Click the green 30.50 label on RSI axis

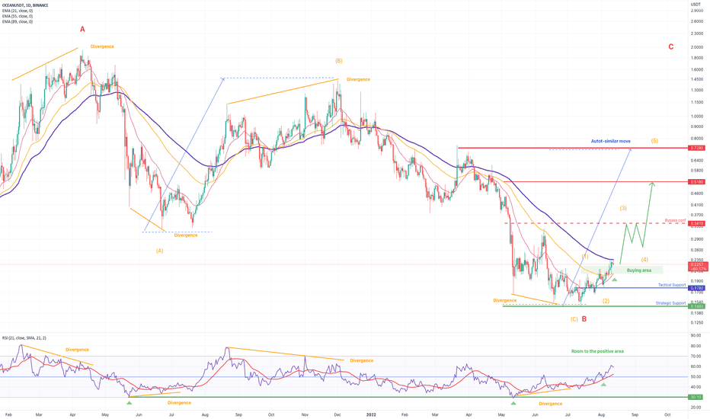[x=696, y=397]
